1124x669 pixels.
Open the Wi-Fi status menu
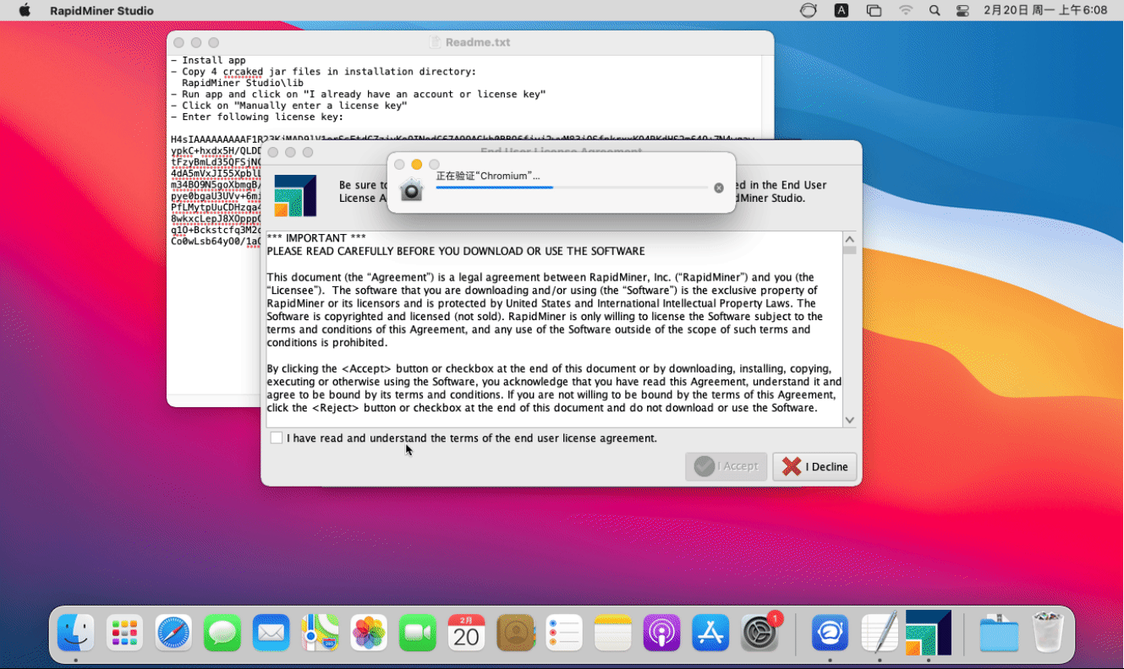[906, 10]
